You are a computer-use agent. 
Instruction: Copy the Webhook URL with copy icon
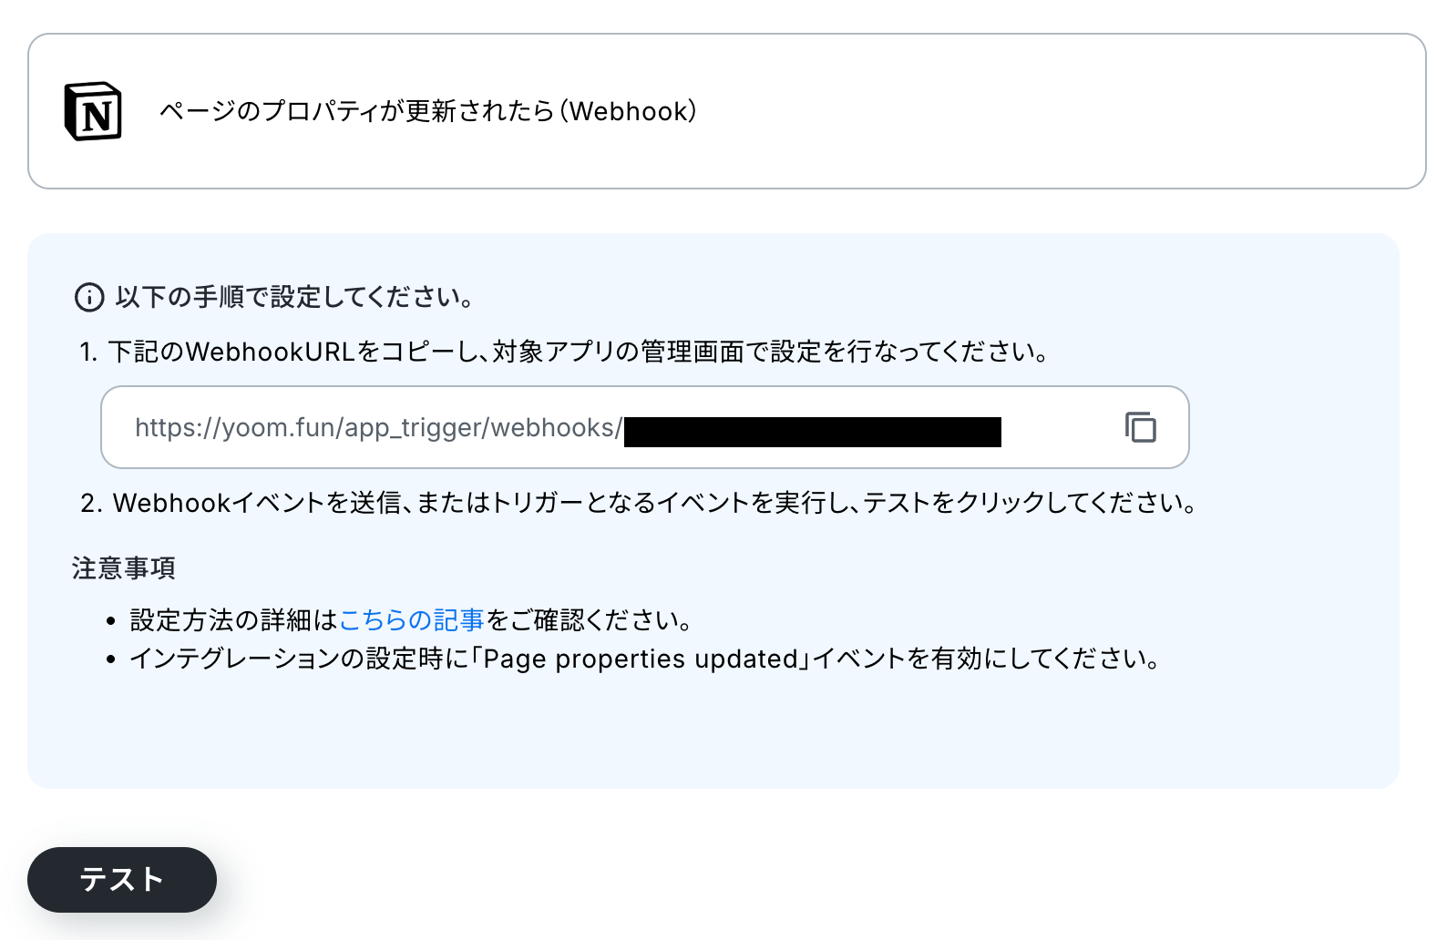[x=1140, y=427]
